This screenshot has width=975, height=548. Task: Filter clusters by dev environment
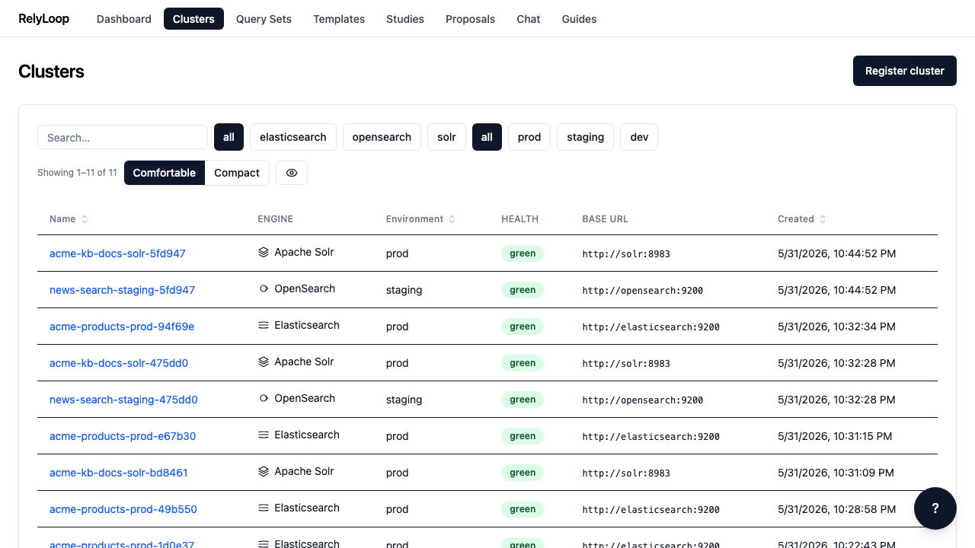pos(639,137)
